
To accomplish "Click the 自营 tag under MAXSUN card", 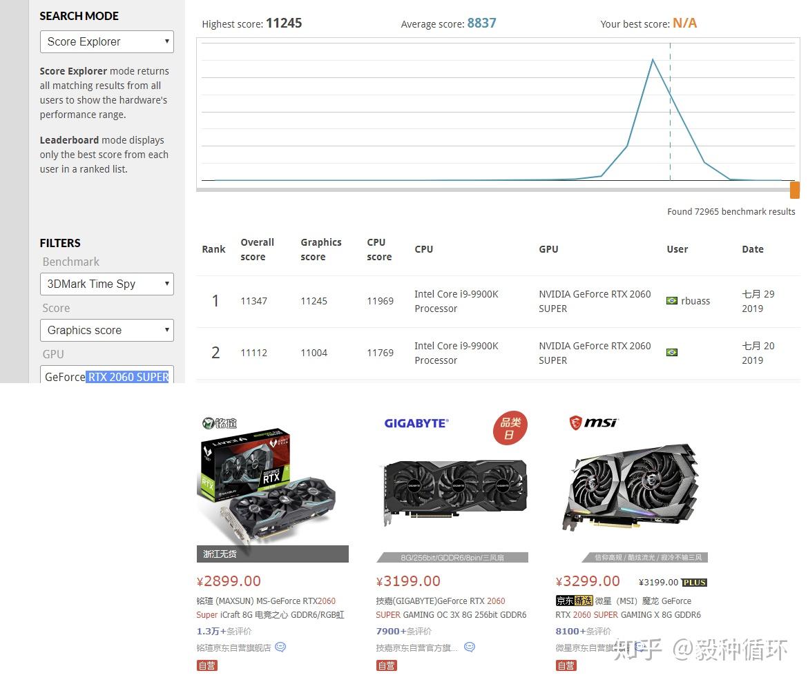I will pyautogui.click(x=206, y=665).
